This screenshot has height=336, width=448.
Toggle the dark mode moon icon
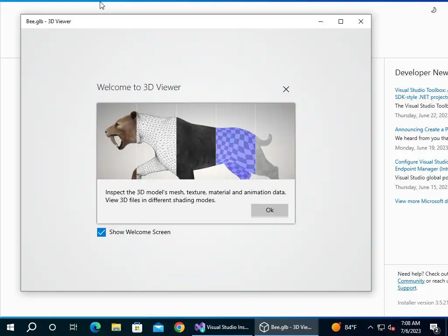[x=434, y=10]
